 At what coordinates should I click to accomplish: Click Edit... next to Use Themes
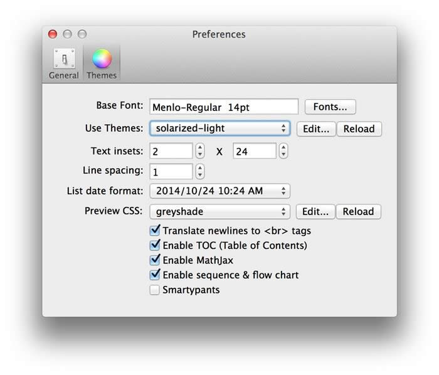(x=315, y=129)
